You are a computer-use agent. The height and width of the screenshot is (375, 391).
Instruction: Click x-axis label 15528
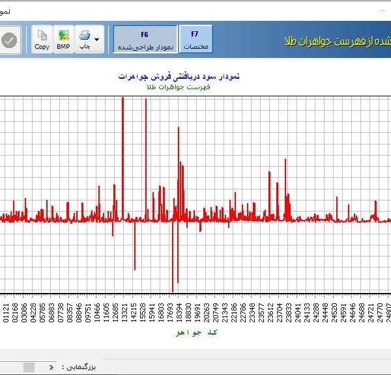click(x=142, y=312)
